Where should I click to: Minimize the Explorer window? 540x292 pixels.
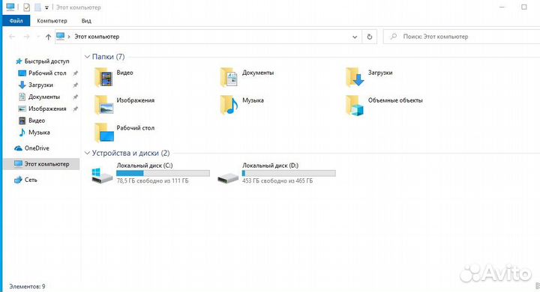[x=502, y=7]
